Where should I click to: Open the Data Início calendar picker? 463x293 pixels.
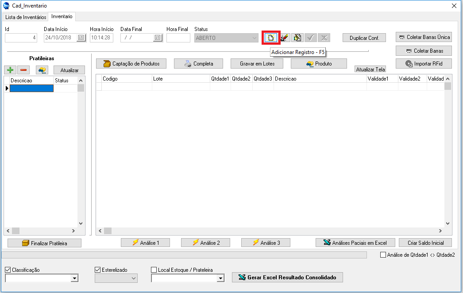tap(81, 38)
